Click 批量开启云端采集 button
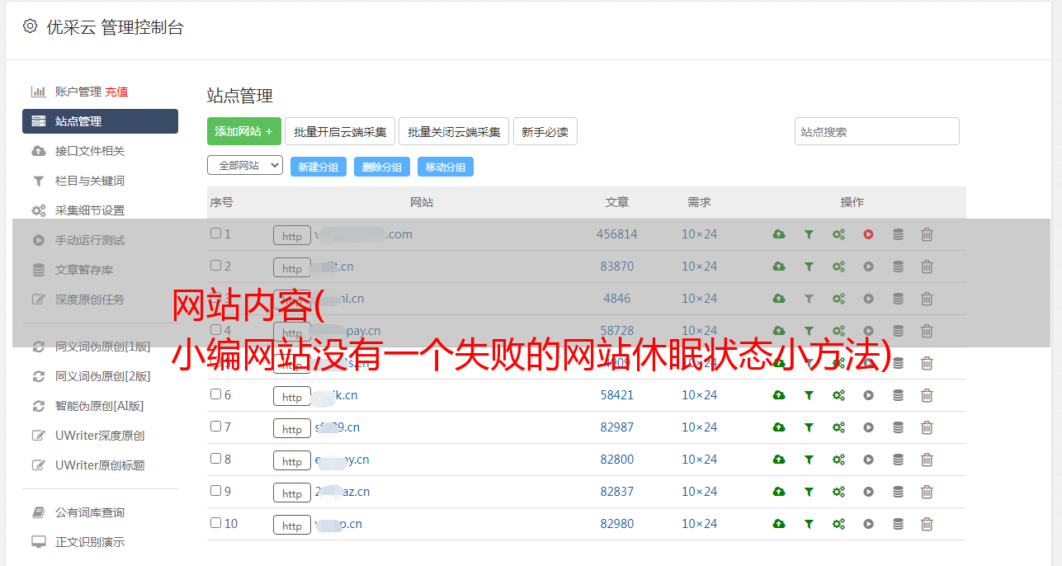Viewport: 1062px width, 566px height. coord(340,131)
